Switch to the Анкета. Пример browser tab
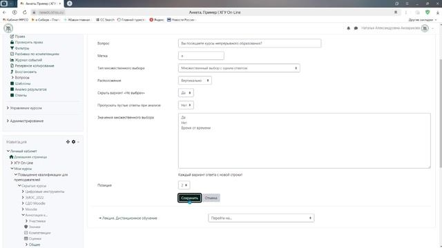 (41, 3)
